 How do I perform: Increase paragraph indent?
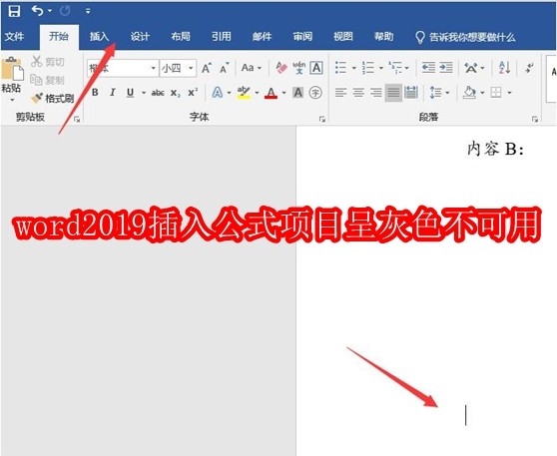(x=446, y=68)
